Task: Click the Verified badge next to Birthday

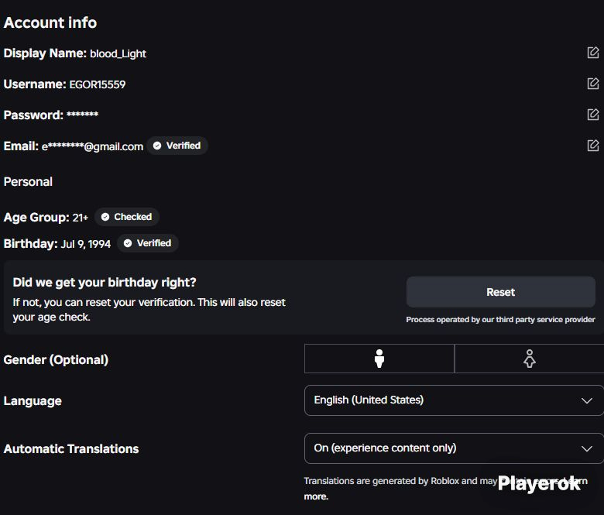Action: 148,243
